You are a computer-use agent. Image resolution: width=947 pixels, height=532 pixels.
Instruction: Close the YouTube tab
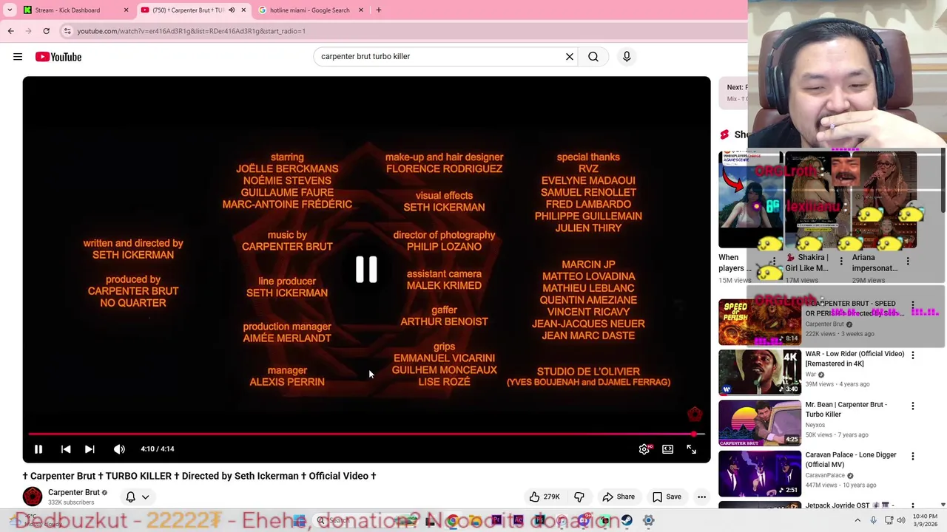click(x=243, y=10)
